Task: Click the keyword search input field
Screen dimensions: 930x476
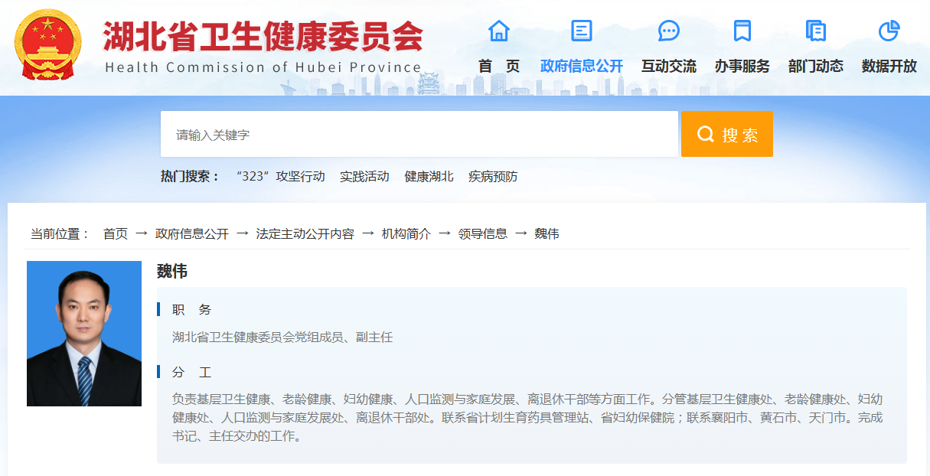Action: pos(417,134)
